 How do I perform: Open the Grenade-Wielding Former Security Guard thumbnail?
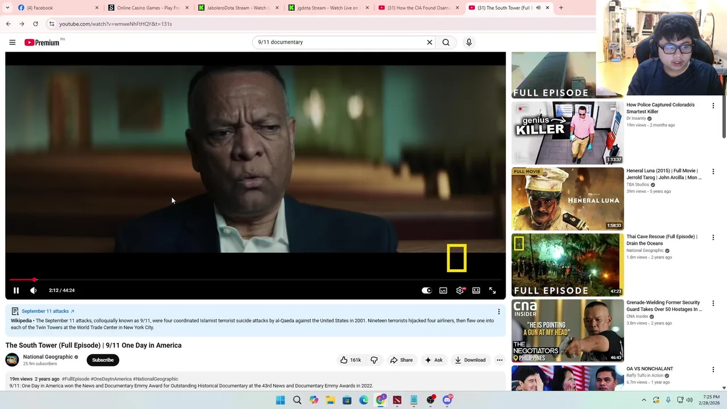click(567, 331)
